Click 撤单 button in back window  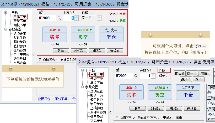click(x=61, y=51)
